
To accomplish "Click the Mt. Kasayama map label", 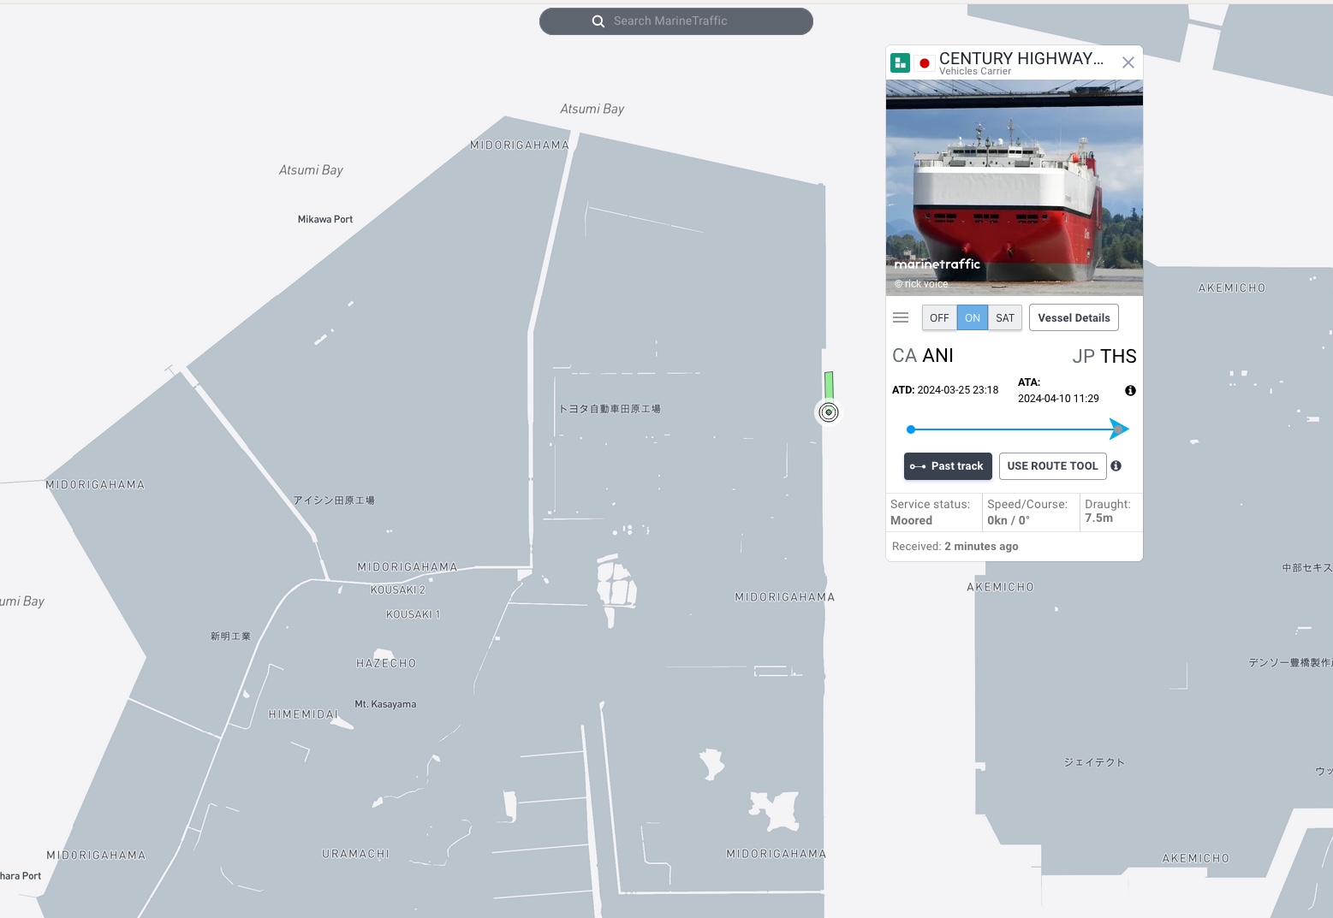I will (x=385, y=704).
